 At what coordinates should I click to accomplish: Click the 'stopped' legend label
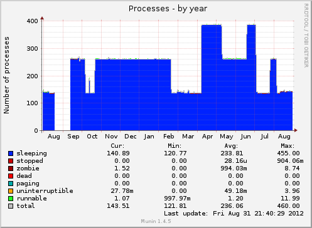click(30, 161)
